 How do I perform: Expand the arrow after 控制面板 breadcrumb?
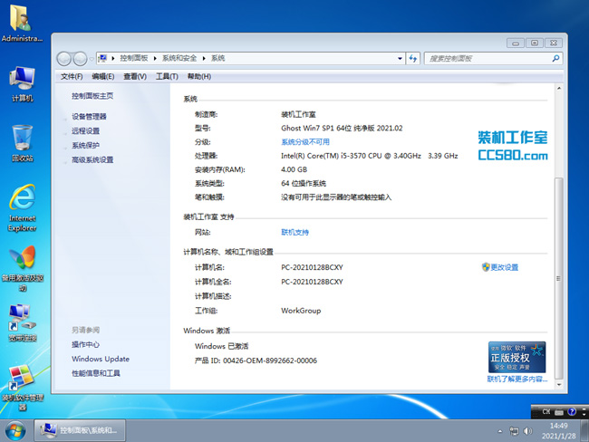coord(155,58)
